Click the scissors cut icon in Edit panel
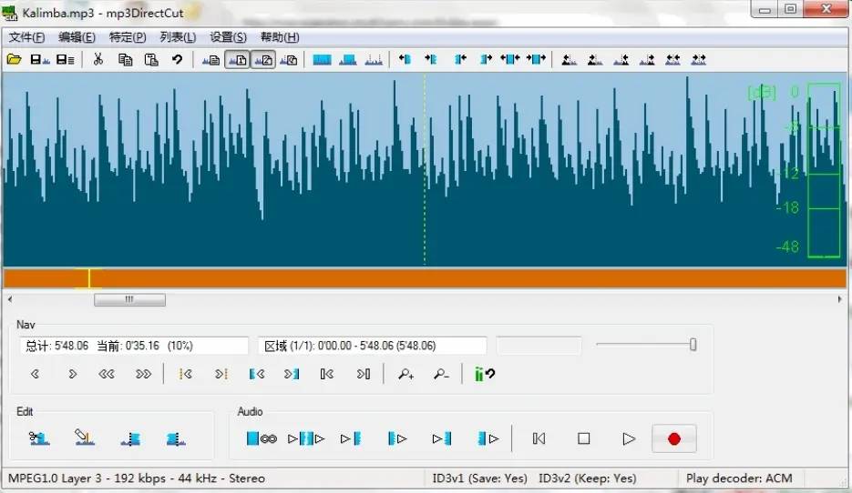 pos(39,438)
